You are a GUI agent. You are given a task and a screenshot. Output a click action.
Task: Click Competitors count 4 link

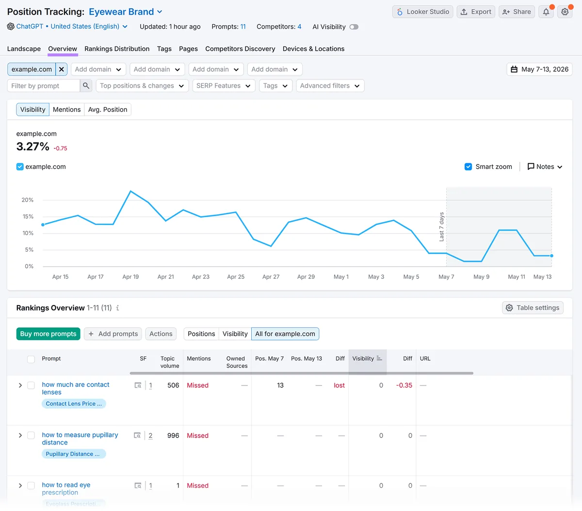pyautogui.click(x=299, y=27)
